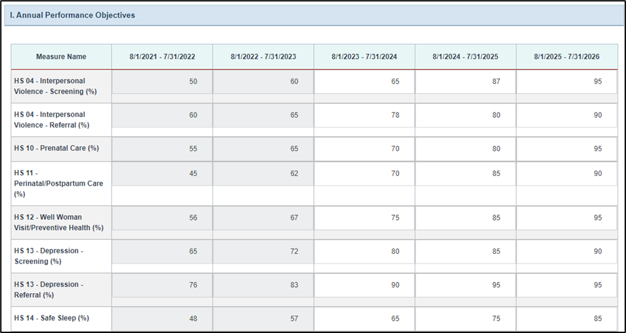Viewport: 626px width, 333px height.
Task: Click Violence Screening 2024-2025 field showing 87
Action: (x=465, y=82)
